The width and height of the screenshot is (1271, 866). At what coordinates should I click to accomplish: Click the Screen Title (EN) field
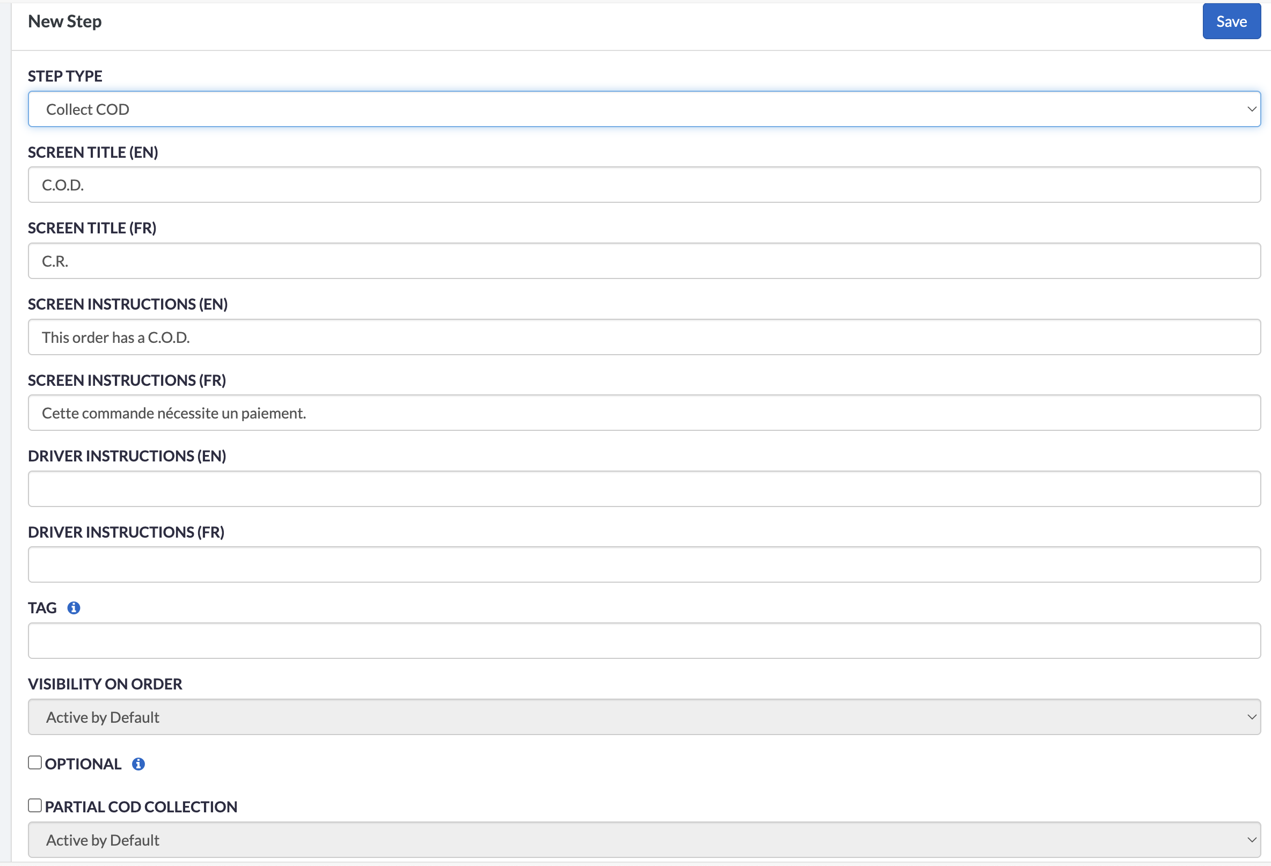click(644, 185)
